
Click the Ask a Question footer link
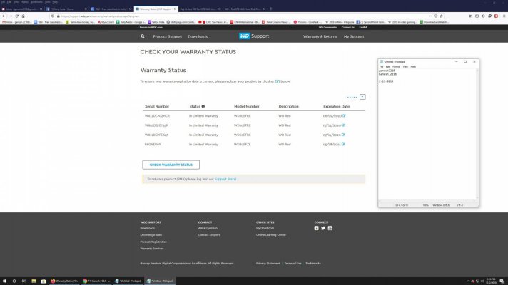tap(208, 228)
